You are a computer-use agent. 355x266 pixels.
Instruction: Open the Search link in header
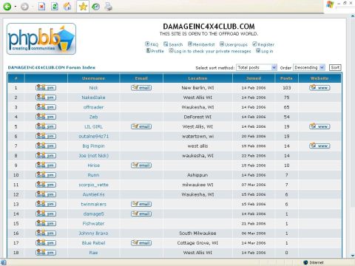[173, 44]
